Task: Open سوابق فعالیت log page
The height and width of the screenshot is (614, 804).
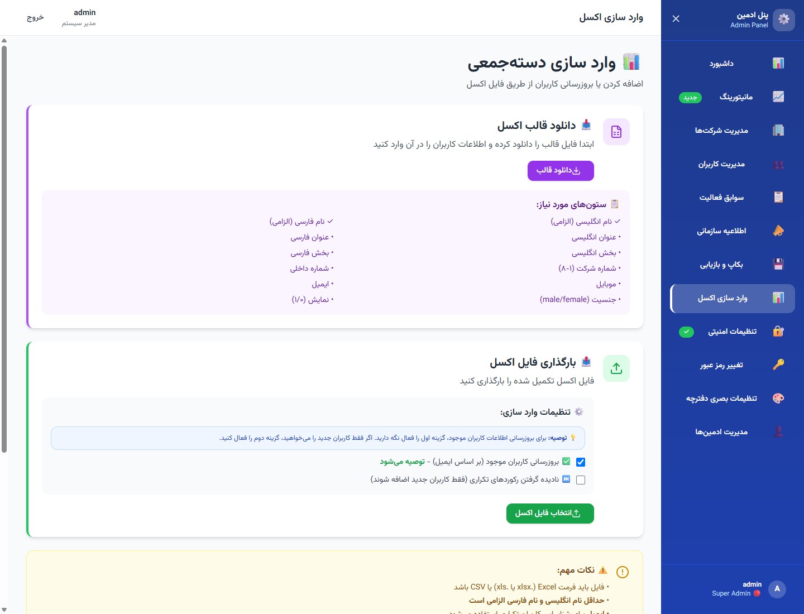Action: [x=733, y=198]
